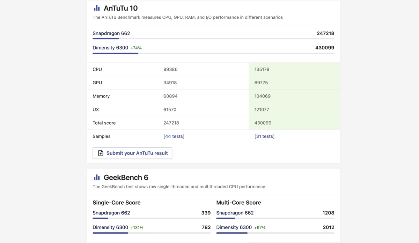419x243 pixels.
Task: Click Snapdragon 662 AnTuTu score bar
Action: [213, 39]
